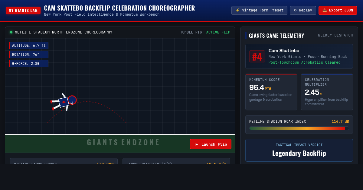Viewport: 363px width, 190px height.
Task: Click the MetLife Stadium Roar Index bar
Action: pos(299,128)
